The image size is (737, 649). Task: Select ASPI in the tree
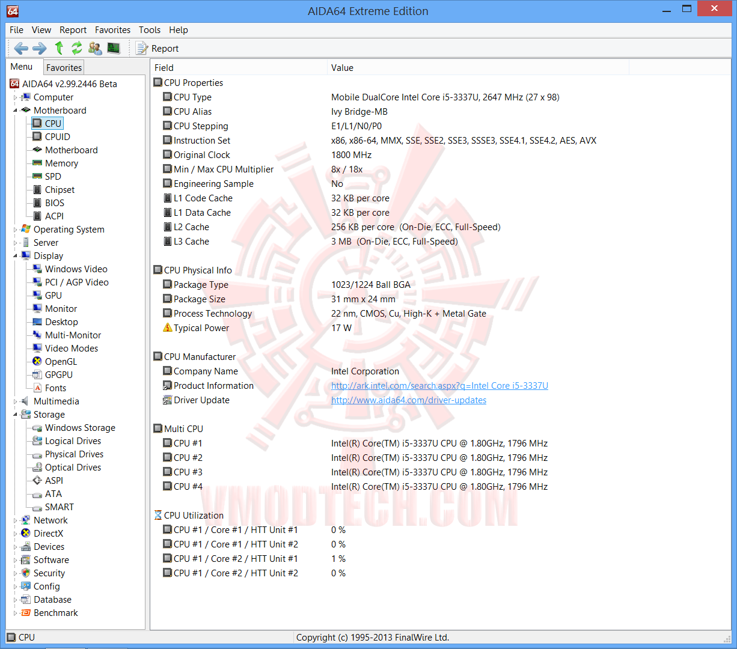pyautogui.click(x=54, y=481)
